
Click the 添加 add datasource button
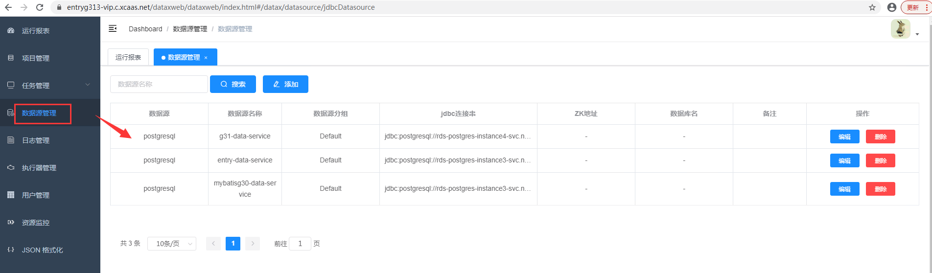[285, 84]
